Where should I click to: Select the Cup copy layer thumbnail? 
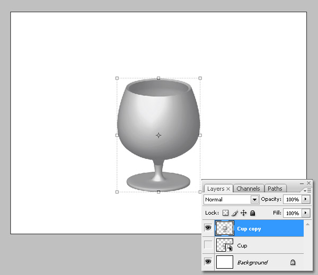click(x=225, y=228)
